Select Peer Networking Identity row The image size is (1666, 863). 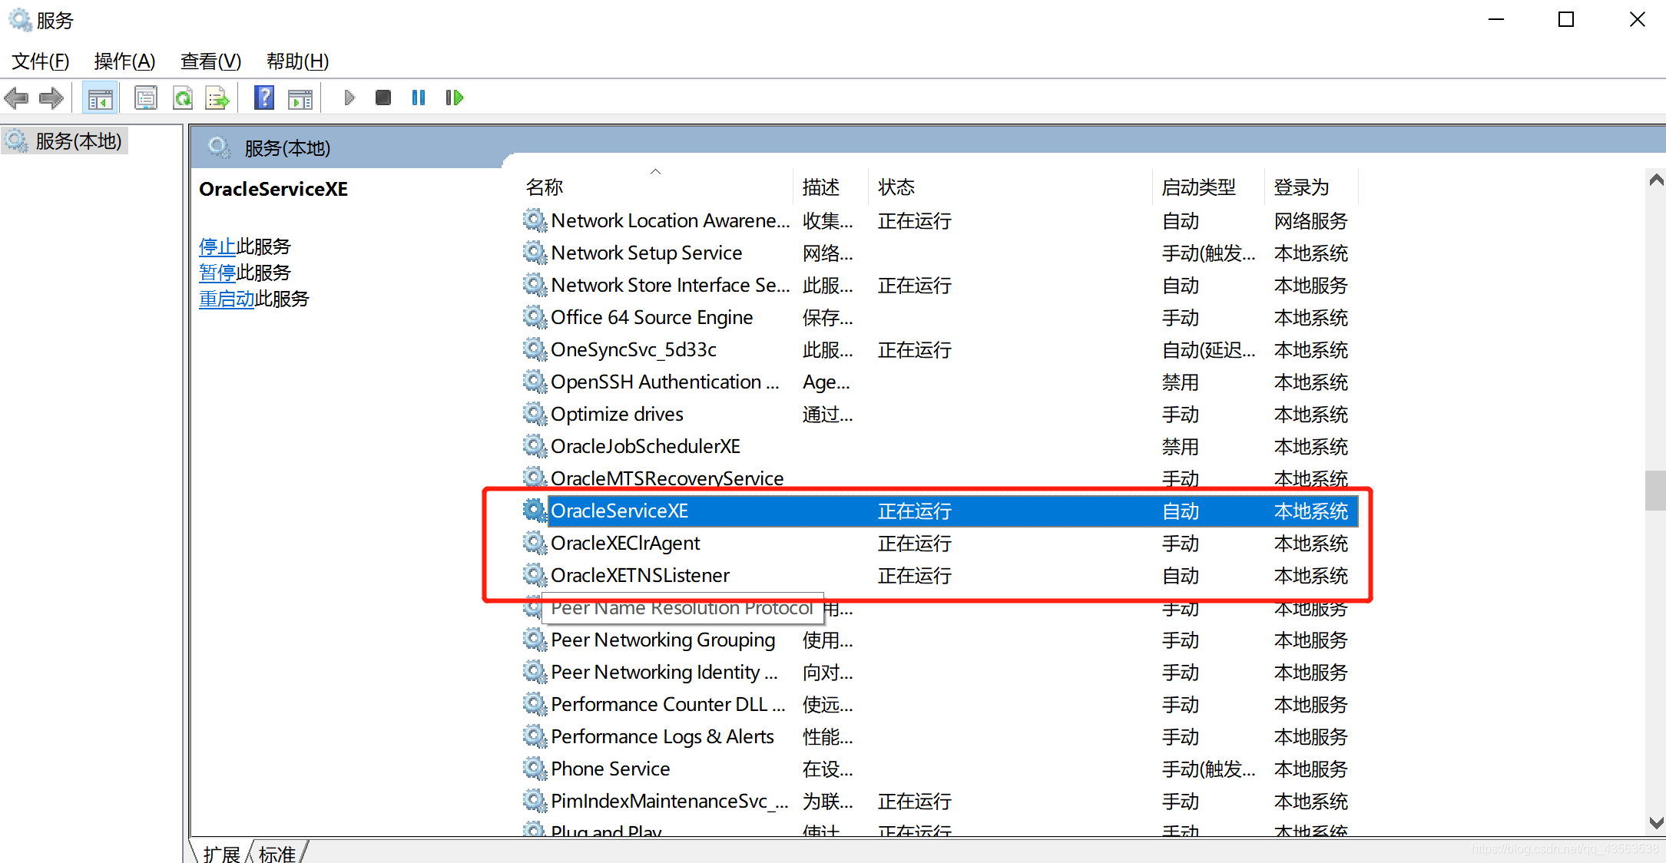[x=939, y=672]
